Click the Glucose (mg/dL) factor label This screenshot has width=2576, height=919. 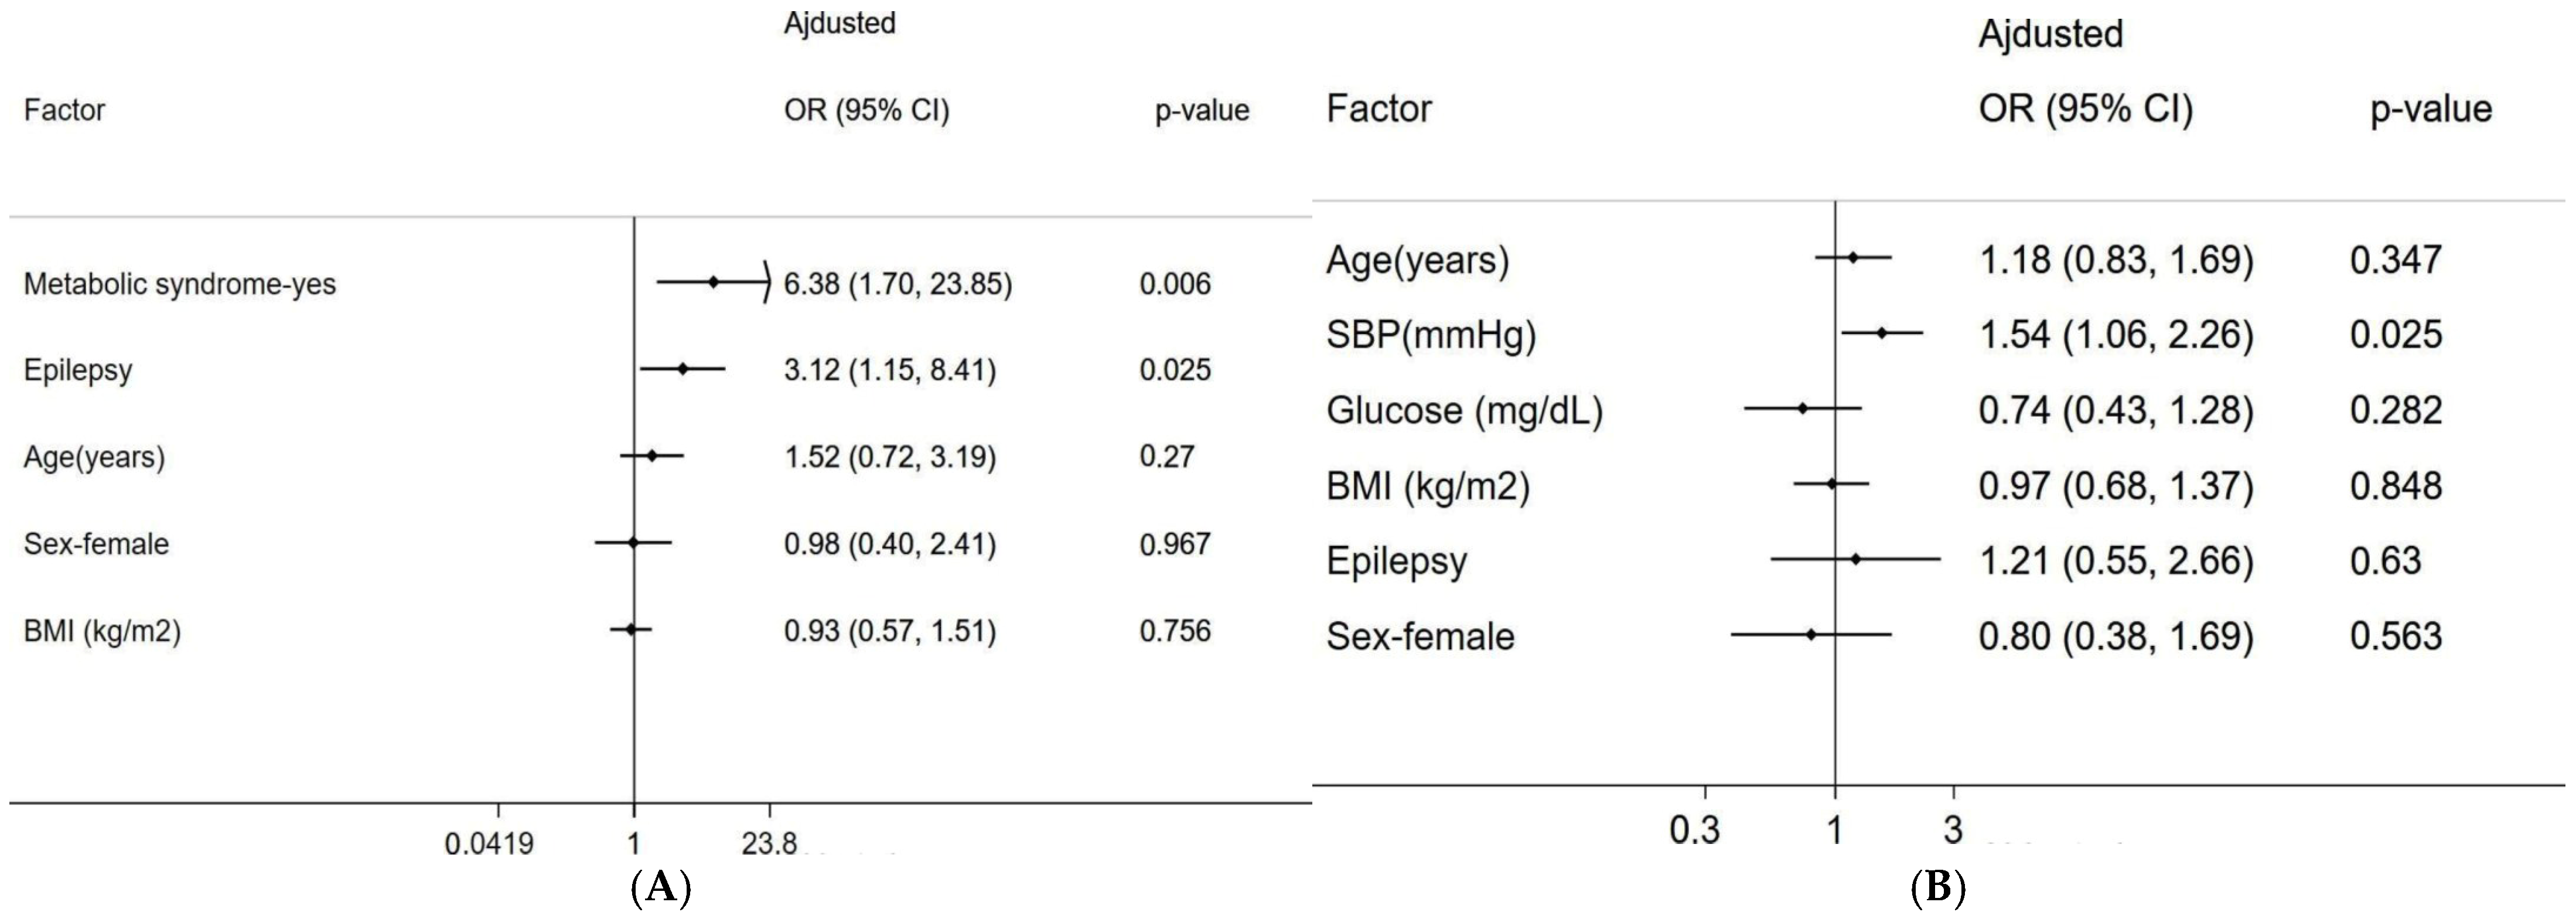(x=1464, y=410)
